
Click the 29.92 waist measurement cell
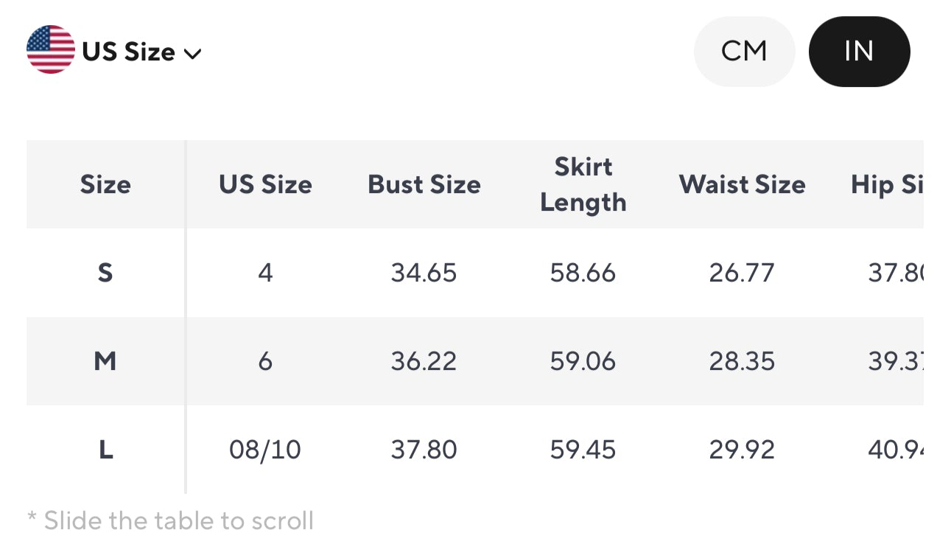[x=742, y=449]
